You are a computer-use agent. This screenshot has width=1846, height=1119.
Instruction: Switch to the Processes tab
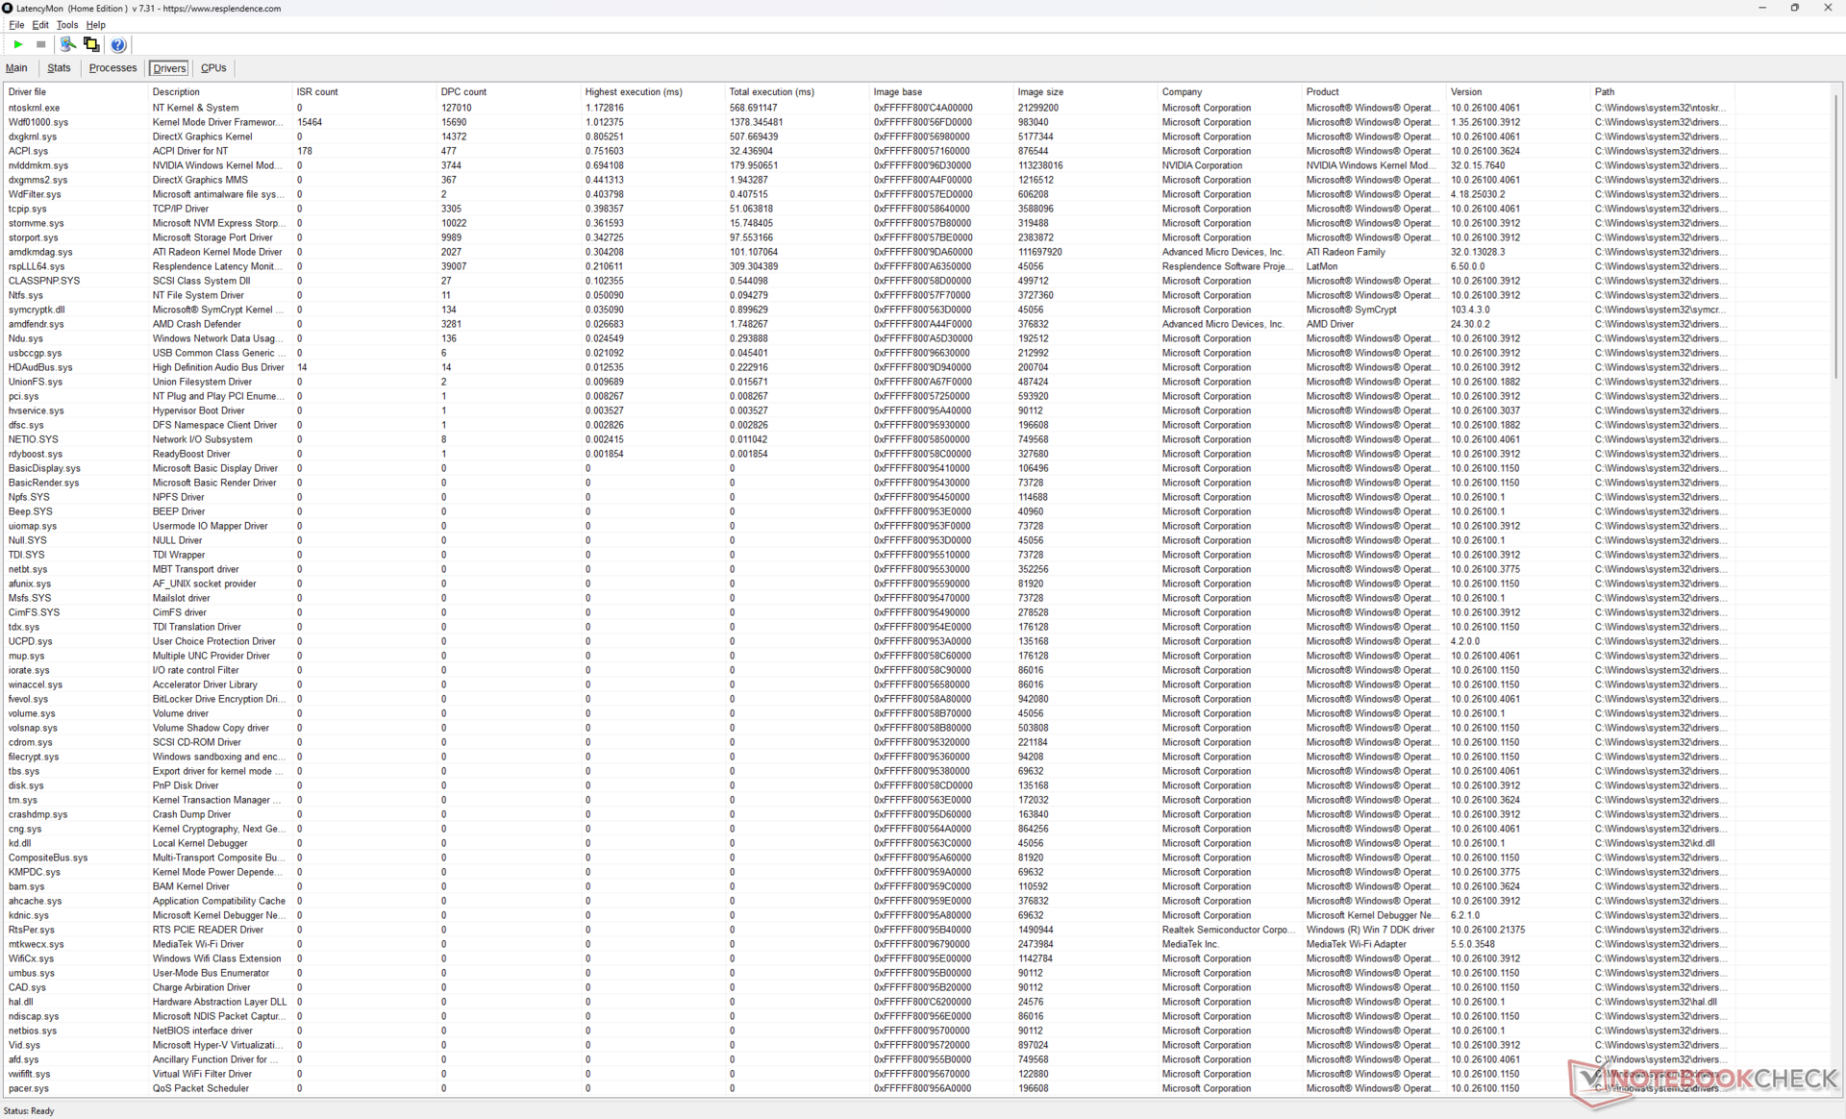tap(112, 68)
